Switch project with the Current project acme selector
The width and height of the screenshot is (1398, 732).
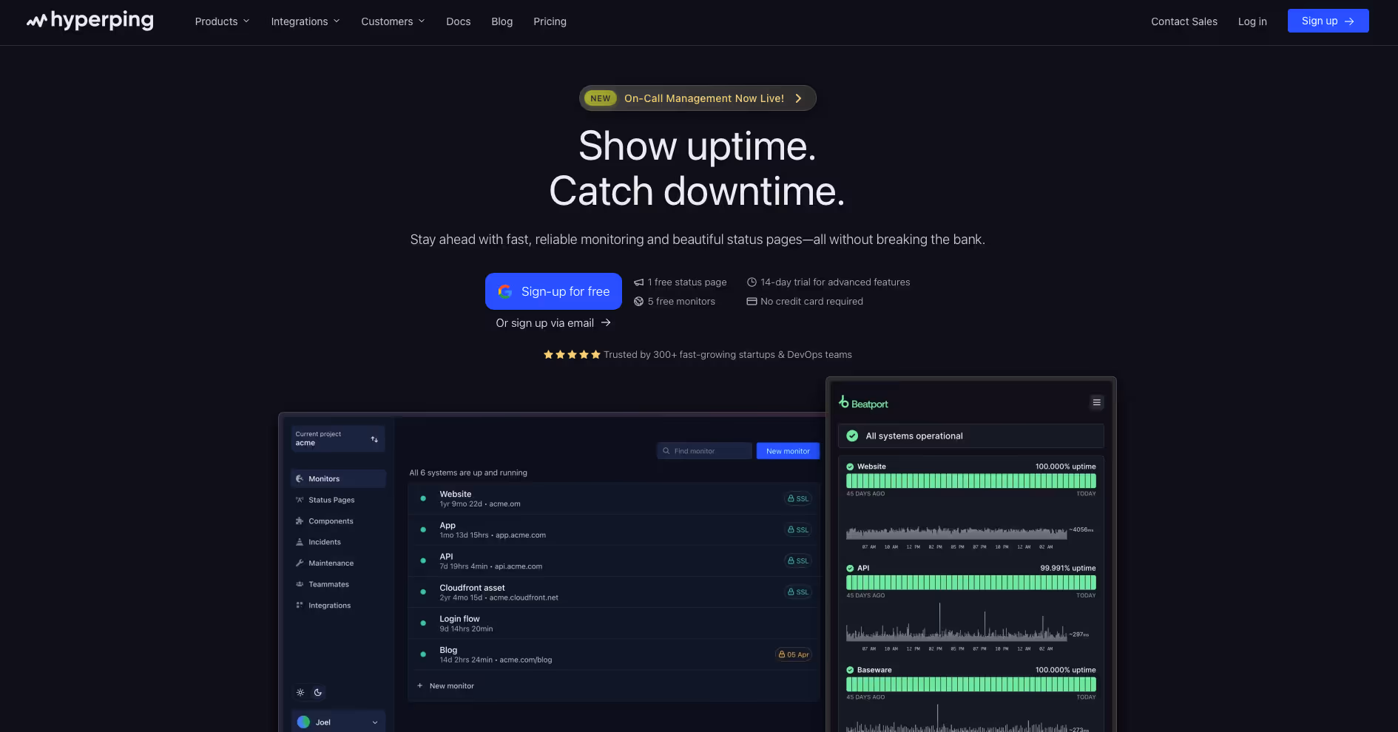pyautogui.click(x=338, y=439)
